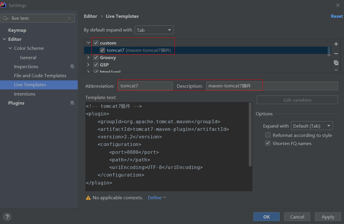The height and width of the screenshot is (224, 344).
Task: Toggle the tomcat7 template checkbox
Action: tap(103, 50)
